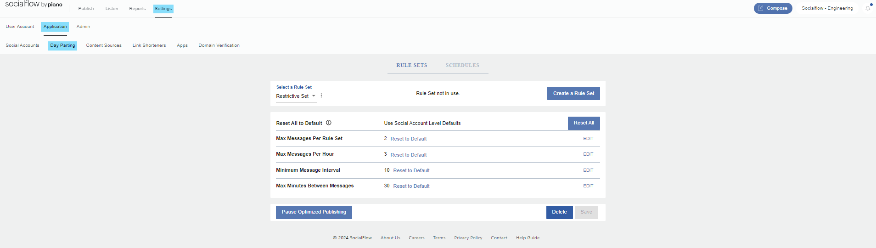The image size is (876, 248).
Task: Edit Max Messages Per Rule Set
Action: [x=588, y=139]
